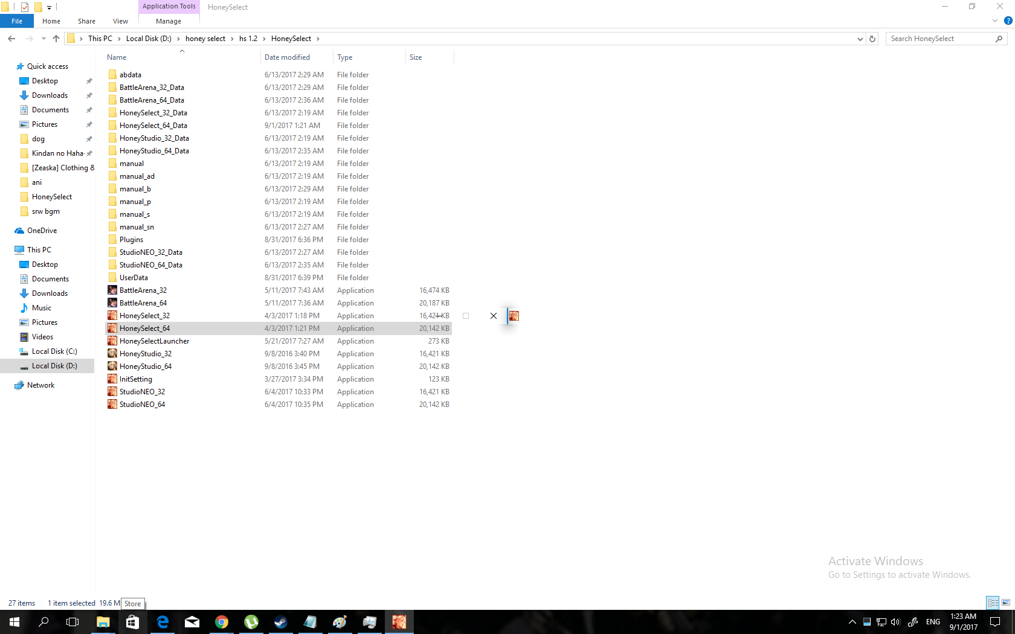Open Explorer help question mark
This screenshot has width=1015, height=634.
1008,21
